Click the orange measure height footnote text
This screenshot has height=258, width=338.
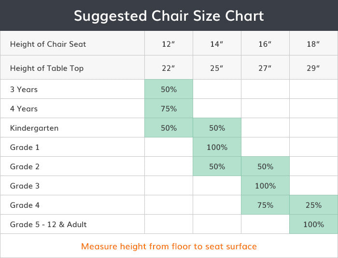click(x=169, y=246)
